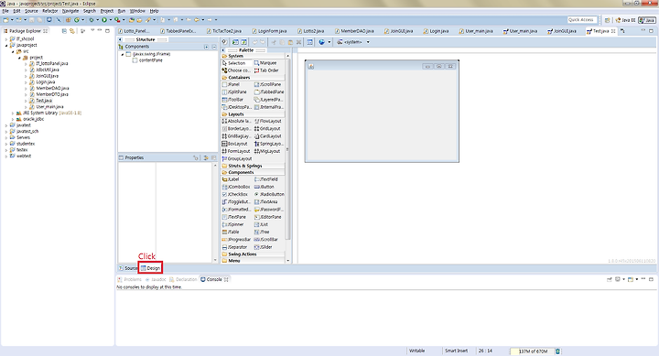Click in the Quick Access field
This screenshot has height=356, width=659.
pos(582,20)
